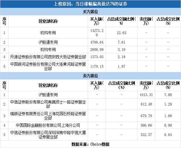181x148 pixels.
Task: Click ratio value 3.19
Action: click(x=122, y=50)
